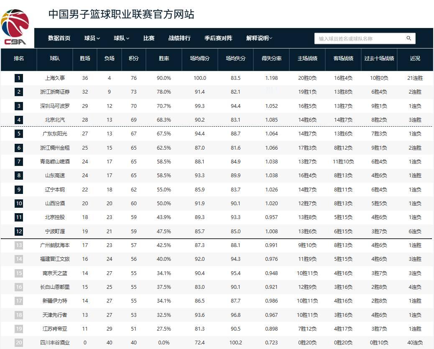Click the search magnifier icon
Image resolution: width=434 pixels, height=349 pixels.
(408, 38)
